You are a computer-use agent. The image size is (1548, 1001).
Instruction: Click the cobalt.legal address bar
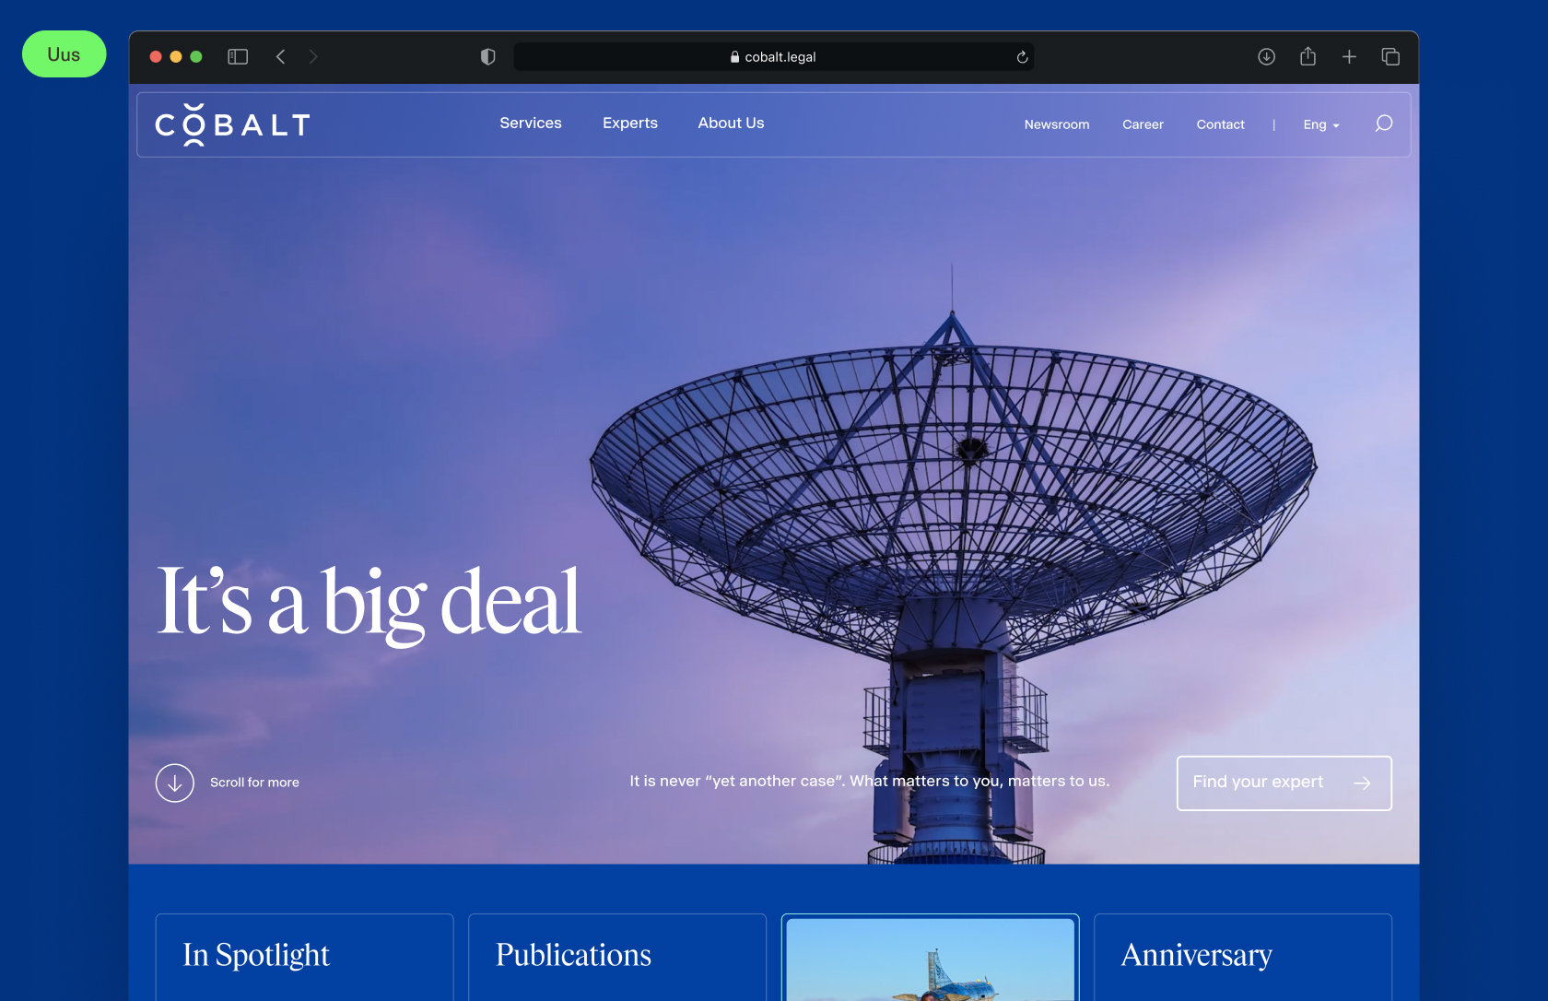click(774, 57)
